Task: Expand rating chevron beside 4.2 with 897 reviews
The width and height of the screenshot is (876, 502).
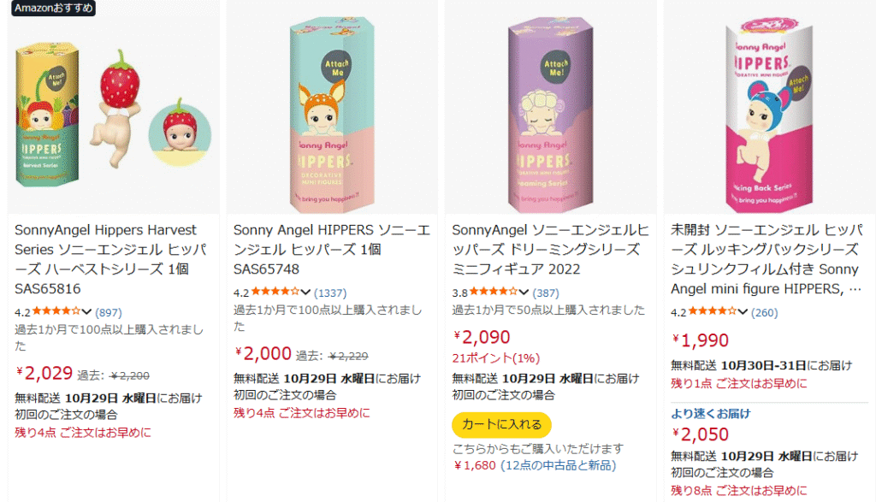Action: (86, 311)
